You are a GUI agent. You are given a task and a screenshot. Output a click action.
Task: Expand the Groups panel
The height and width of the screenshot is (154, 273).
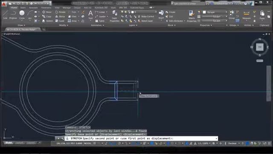(x=234, y=25)
